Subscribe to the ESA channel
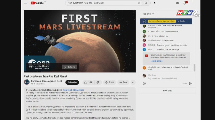215x120 pixels. 72,82
